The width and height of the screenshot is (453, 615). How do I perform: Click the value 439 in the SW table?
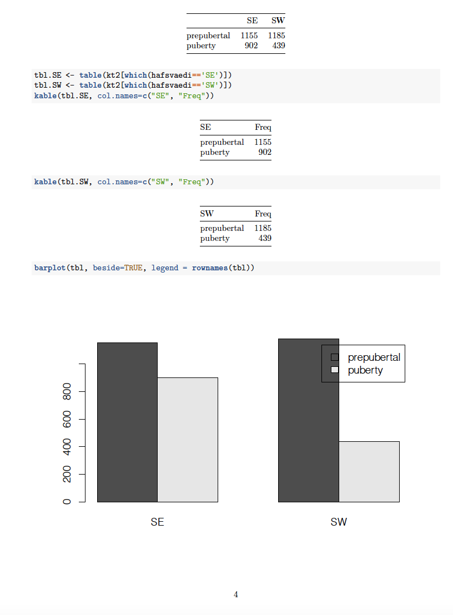[x=265, y=238]
